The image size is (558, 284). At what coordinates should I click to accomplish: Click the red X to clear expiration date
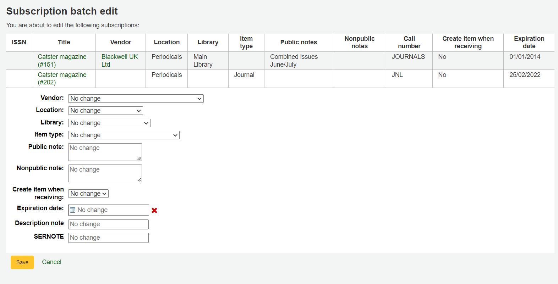point(154,210)
